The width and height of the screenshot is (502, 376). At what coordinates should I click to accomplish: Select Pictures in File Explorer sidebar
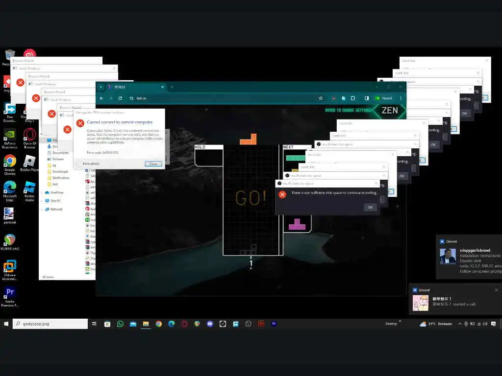56,159
